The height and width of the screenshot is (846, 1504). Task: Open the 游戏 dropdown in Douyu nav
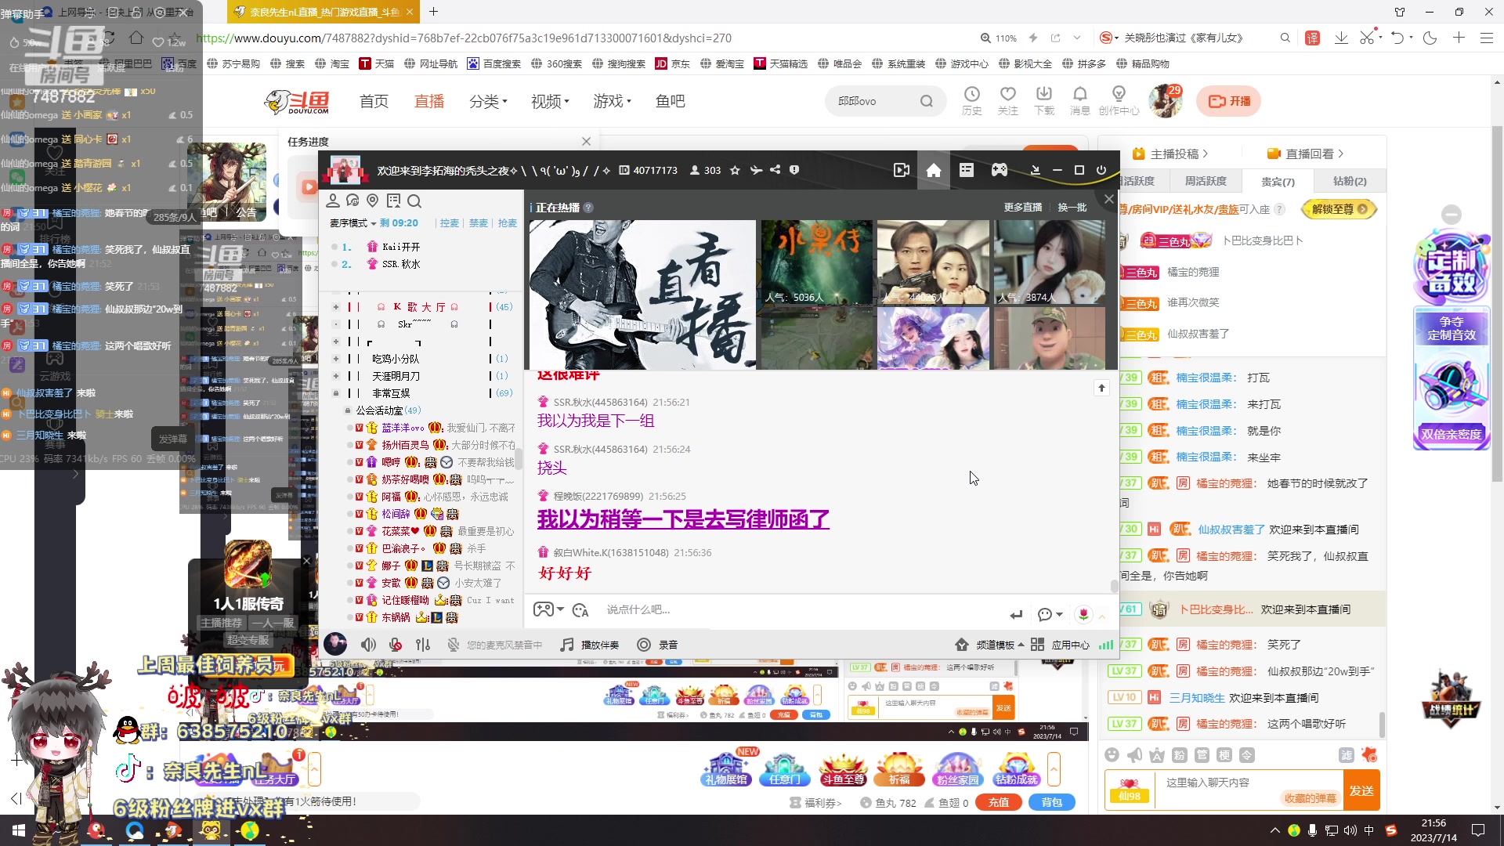point(612,102)
